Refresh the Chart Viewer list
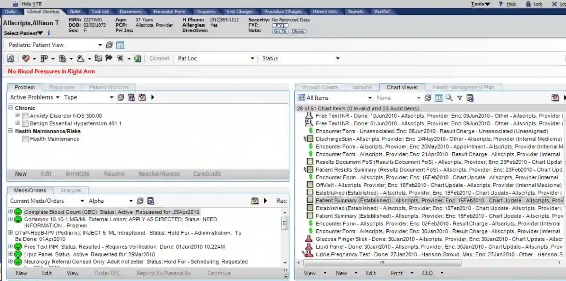Image resolution: width=566 pixels, height=281 pixels. [x=428, y=98]
